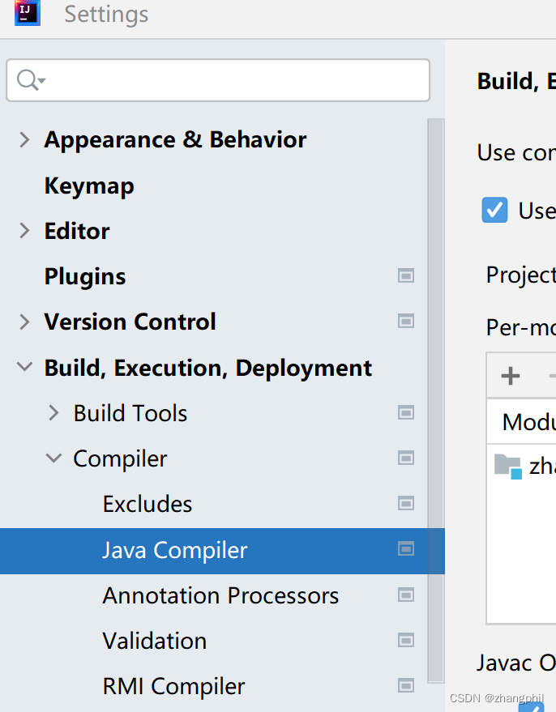Click project-level icon beside Annotation Processors
This screenshot has width=556, height=712.
pos(405,595)
